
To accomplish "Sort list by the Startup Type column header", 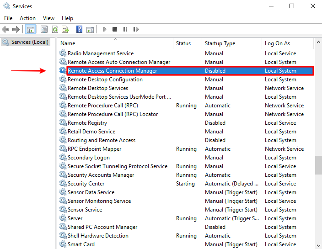I will click(220, 43).
